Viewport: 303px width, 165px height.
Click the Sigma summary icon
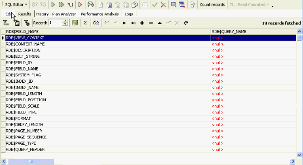(x=85, y=23)
